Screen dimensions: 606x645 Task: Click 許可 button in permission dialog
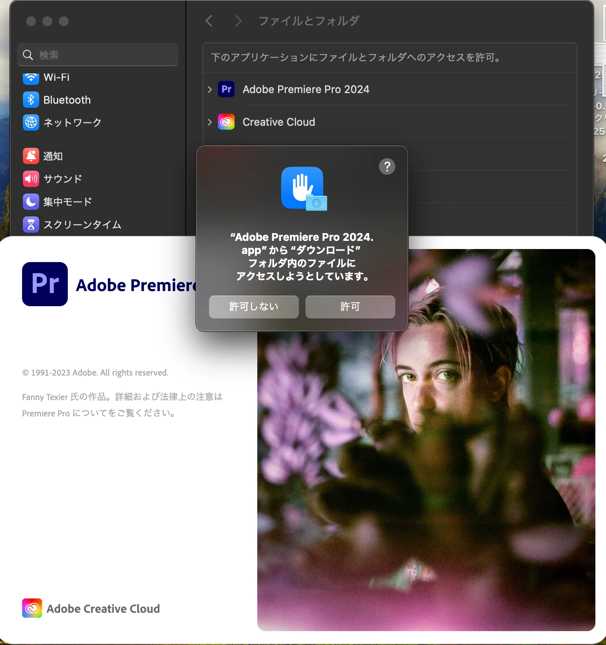(350, 307)
